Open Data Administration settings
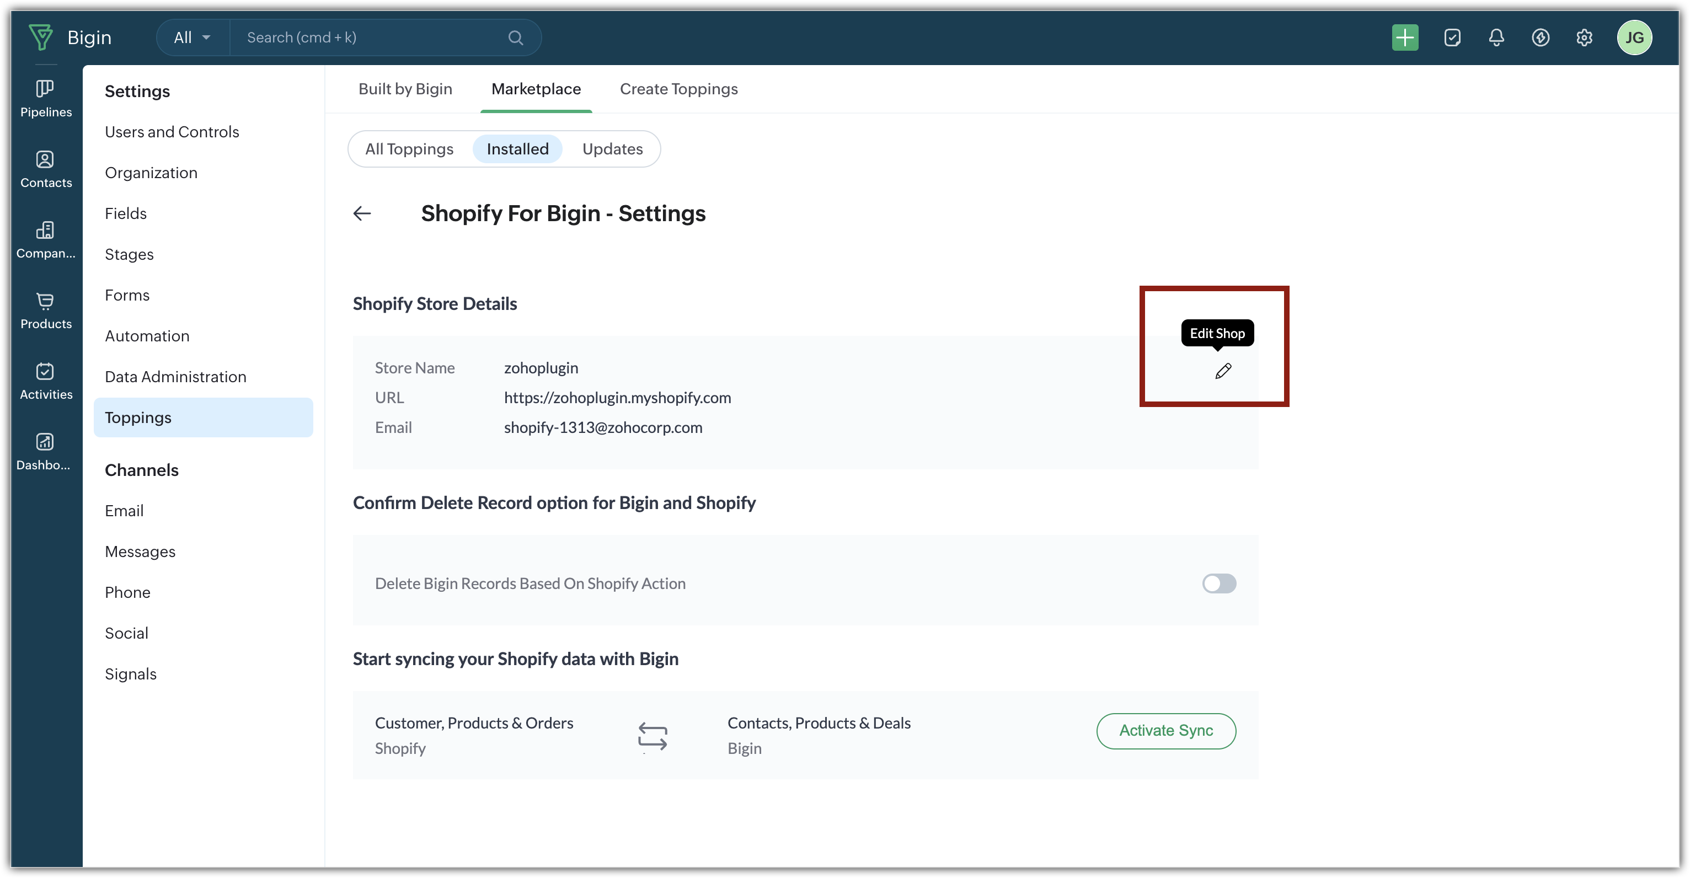Viewport: 1690px width, 878px height. [175, 377]
